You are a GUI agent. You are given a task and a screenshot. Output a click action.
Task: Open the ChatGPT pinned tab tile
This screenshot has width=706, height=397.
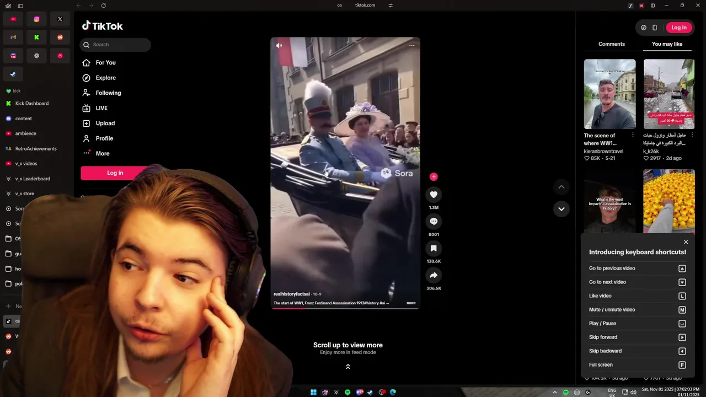coord(36,56)
